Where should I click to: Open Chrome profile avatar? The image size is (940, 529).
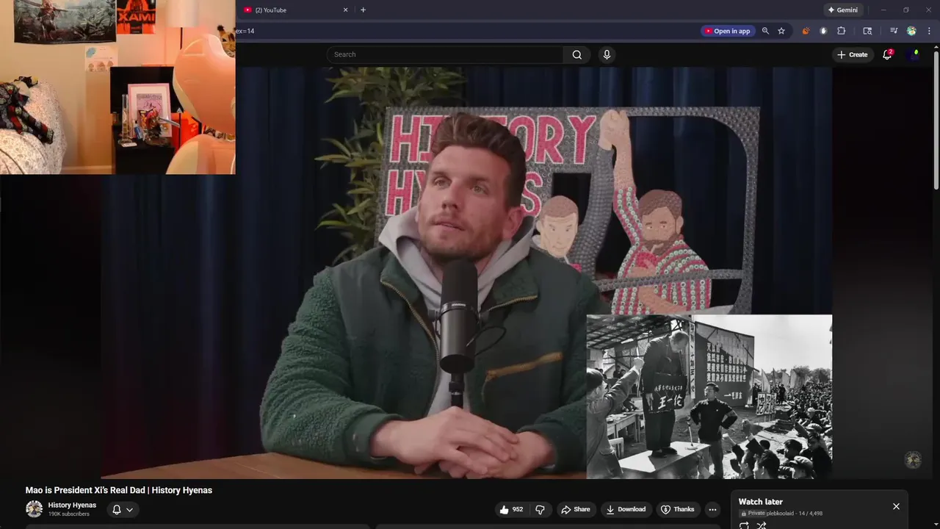pos(911,31)
